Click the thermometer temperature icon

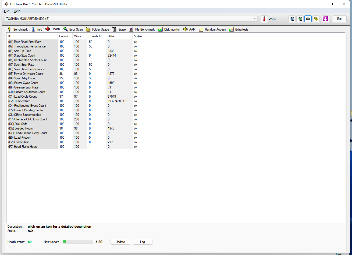point(264,19)
